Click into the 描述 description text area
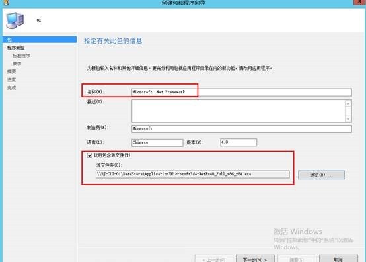The height and width of the screenshot is (262, 366). (238, 111)
